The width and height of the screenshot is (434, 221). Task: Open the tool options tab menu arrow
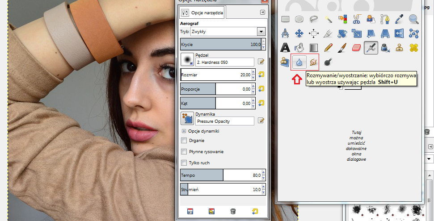pos(262,13)
